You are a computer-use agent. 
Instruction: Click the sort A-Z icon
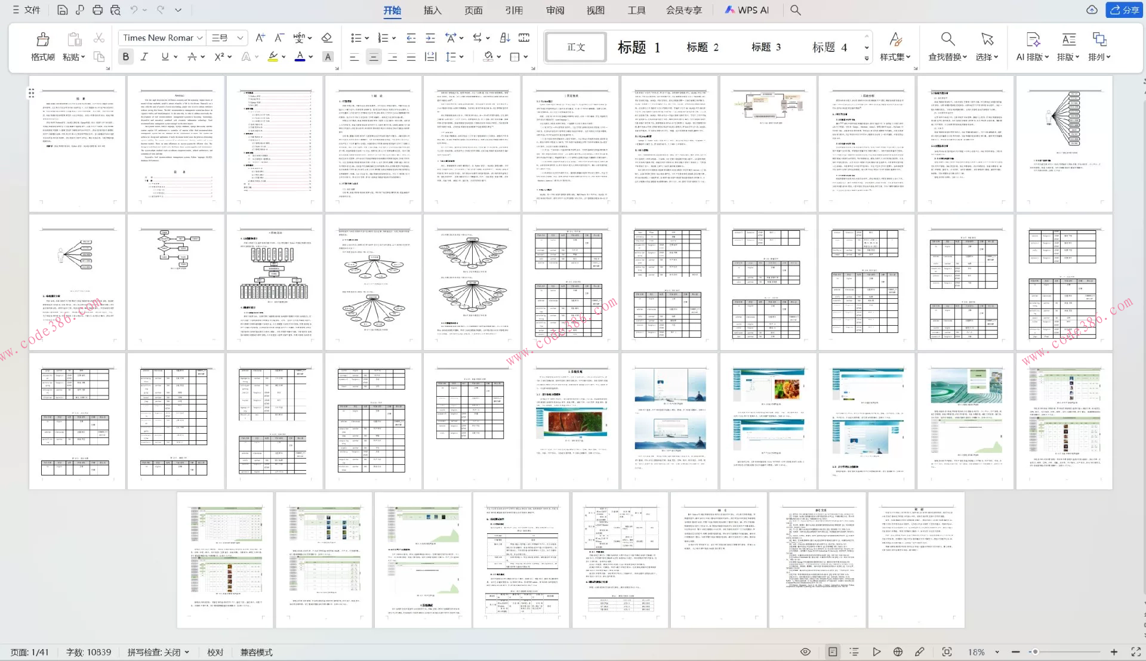[504, 38]
